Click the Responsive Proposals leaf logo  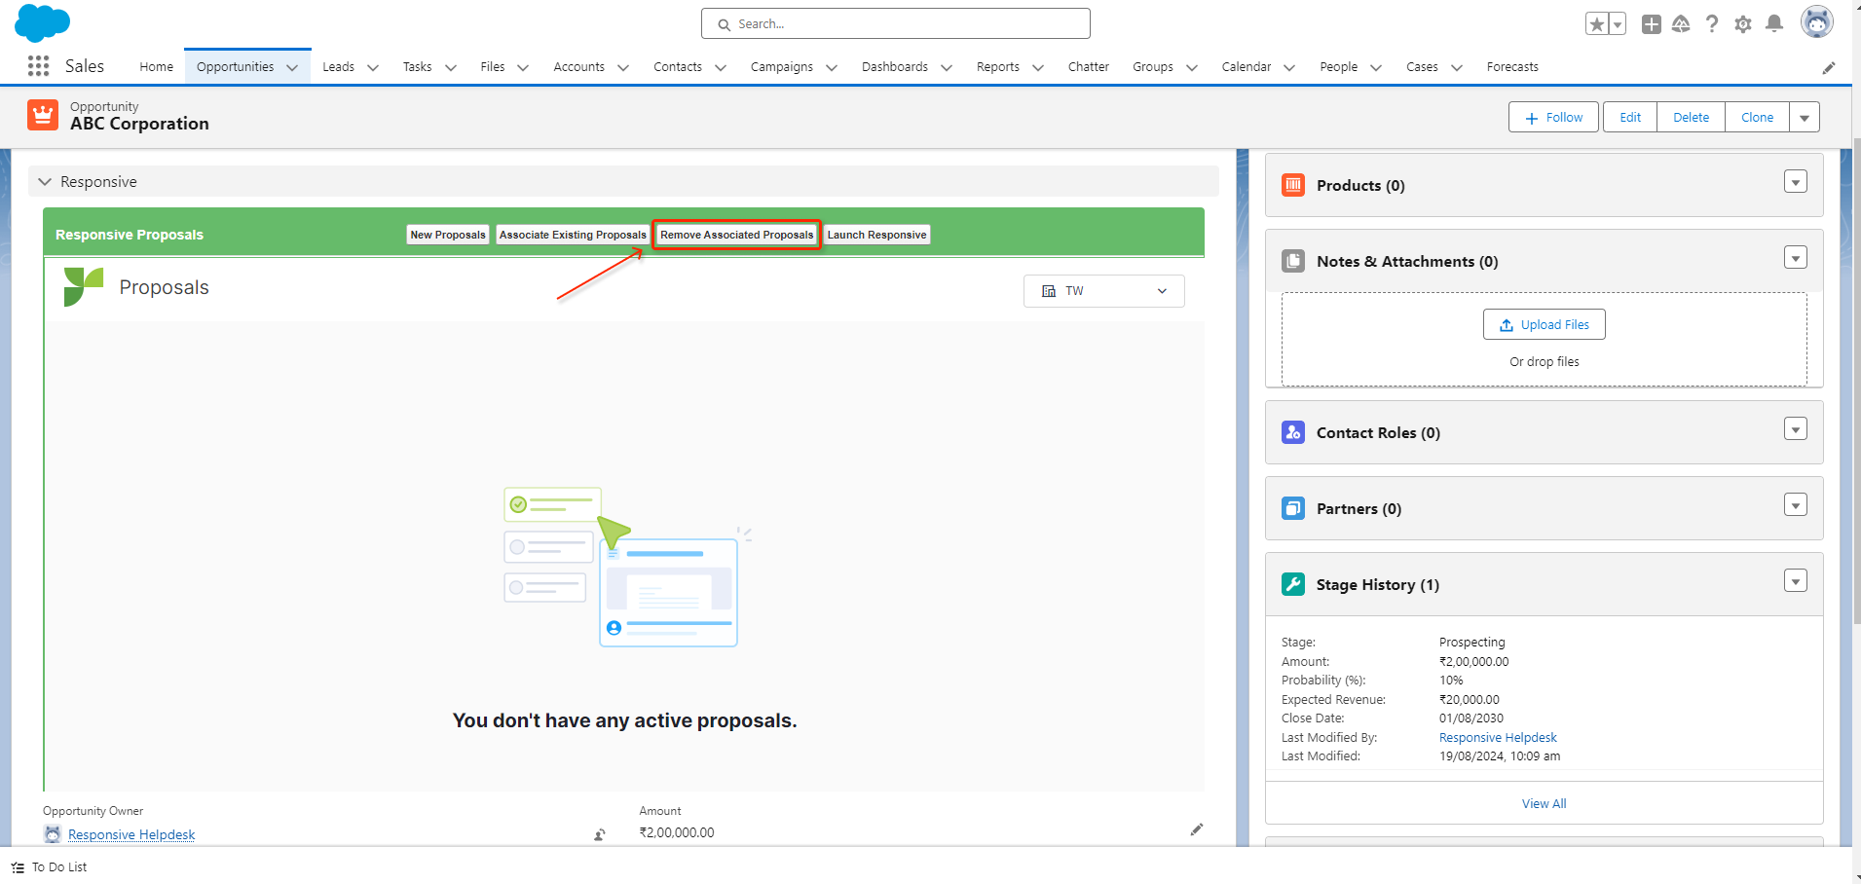pos(83,287)
